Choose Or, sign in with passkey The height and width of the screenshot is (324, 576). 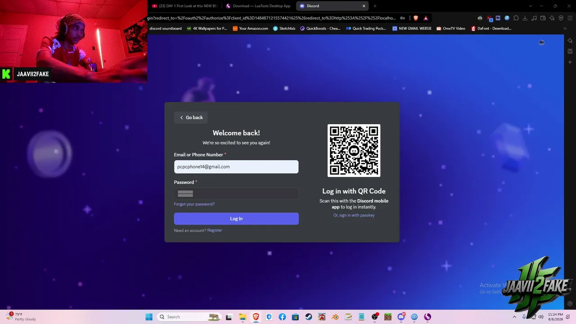click(x=354, y=215)
